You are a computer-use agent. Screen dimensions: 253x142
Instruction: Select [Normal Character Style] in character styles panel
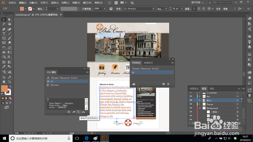click(152, 68)
